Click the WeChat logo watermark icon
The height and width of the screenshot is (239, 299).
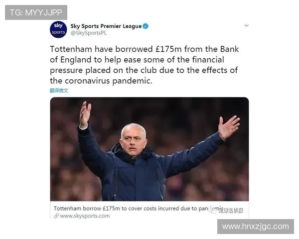click(213, 211)
